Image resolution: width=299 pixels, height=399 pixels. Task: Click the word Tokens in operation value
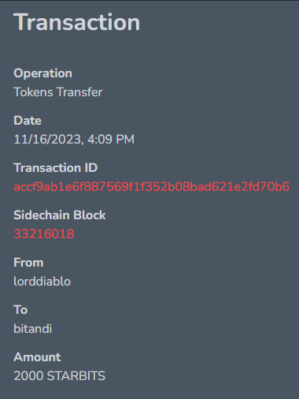33,92
